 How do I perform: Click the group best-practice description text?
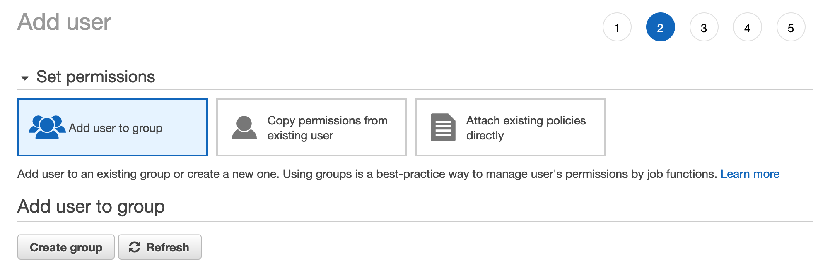(367, 174)
